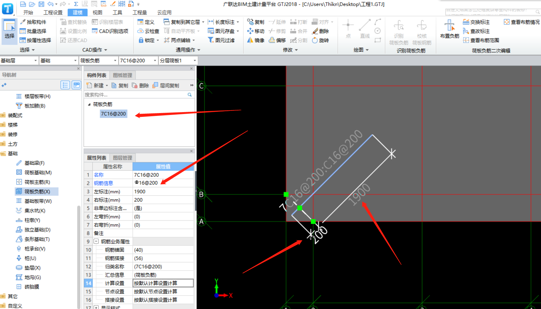The width and height of the screenshot is (541, 309).
Task: Expand the 装配式 navigation folder
Action: [x=4, y=115]
